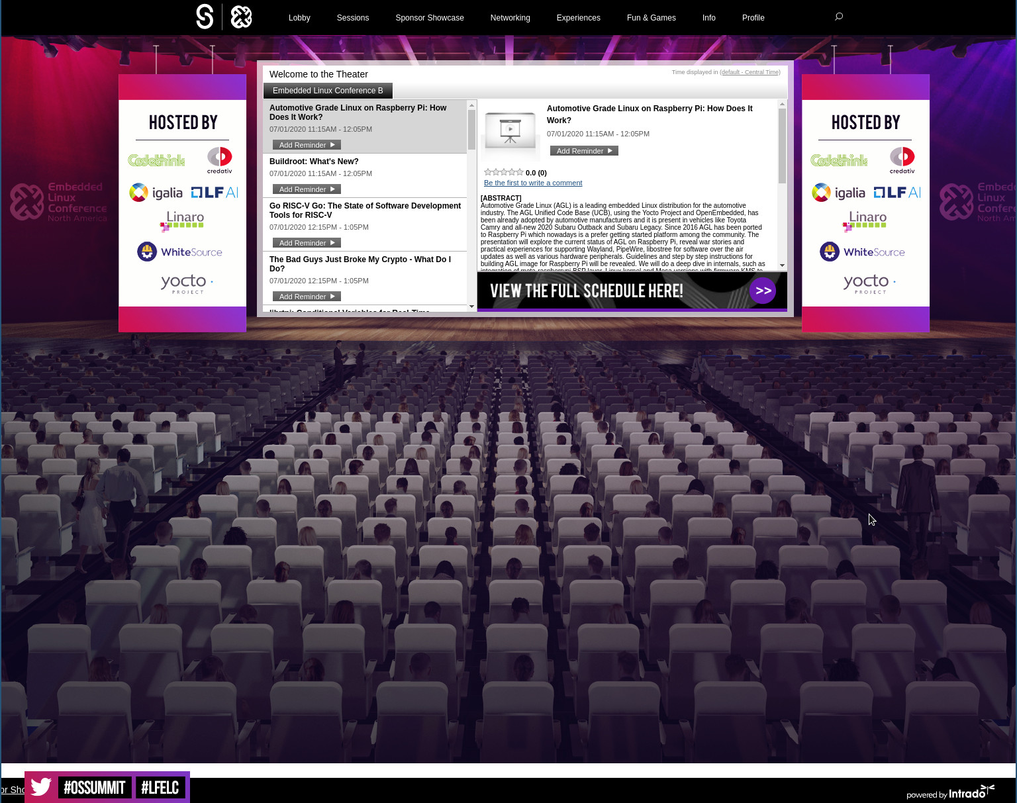Click the LF AI logo on left banner
Screen dimensions: 1017x803
[215, 193]
